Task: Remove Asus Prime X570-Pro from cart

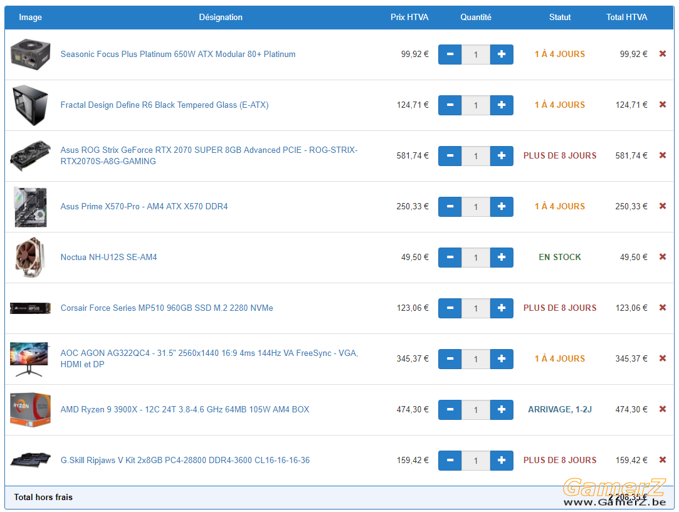Action: point(663,206)
